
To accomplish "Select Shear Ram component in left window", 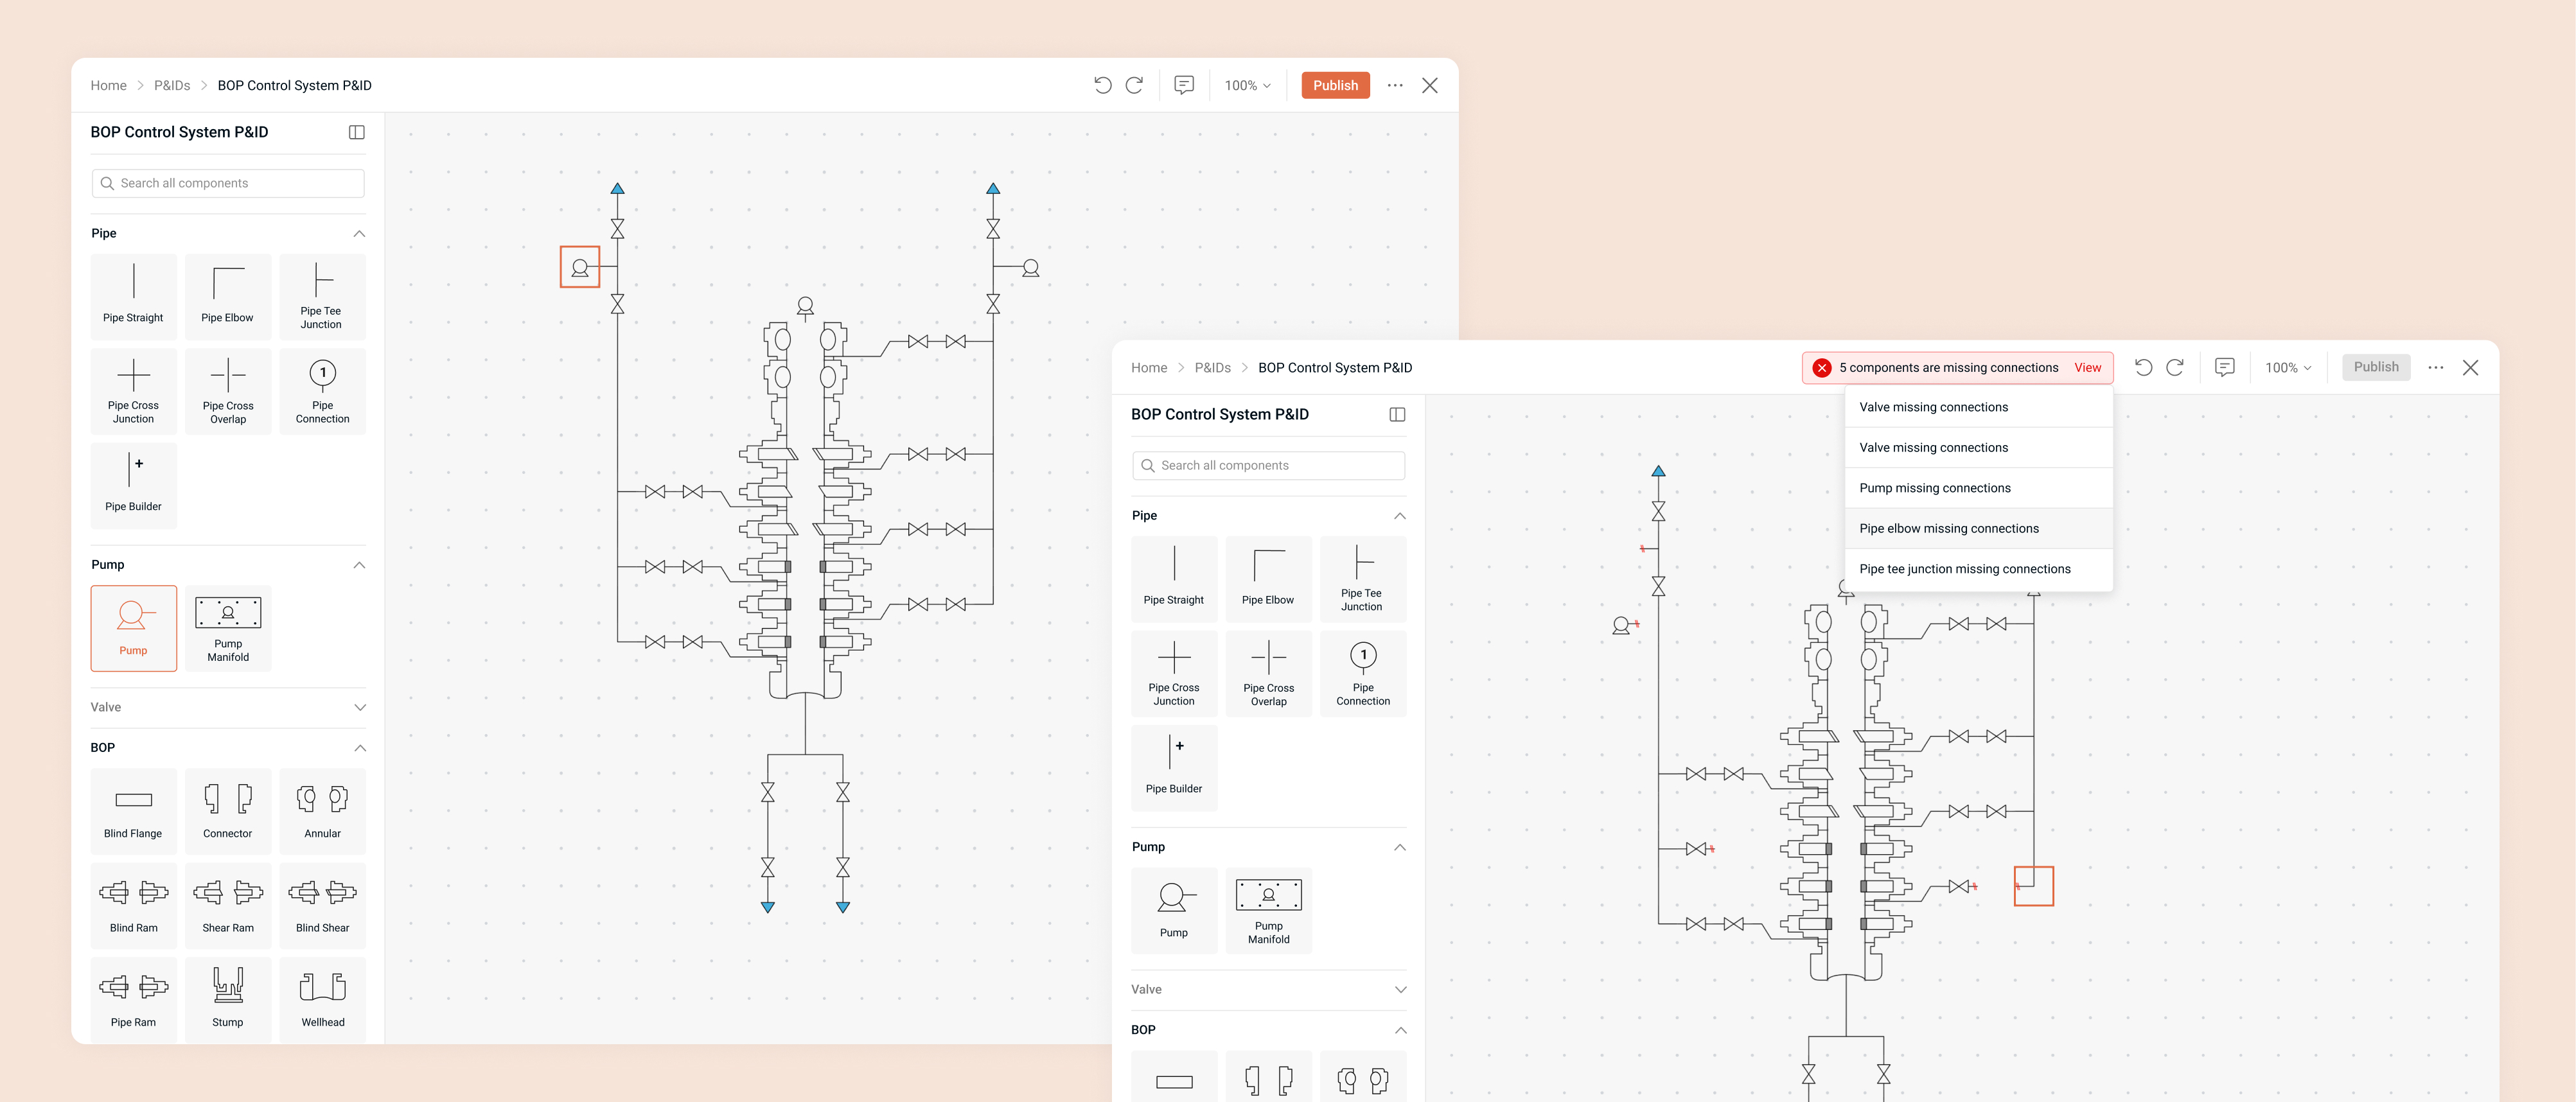I will click(x=228, y=905).
